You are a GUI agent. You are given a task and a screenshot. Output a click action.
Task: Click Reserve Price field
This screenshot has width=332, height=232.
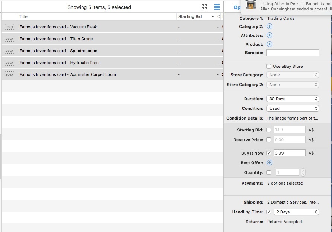[x=290, y=140]
